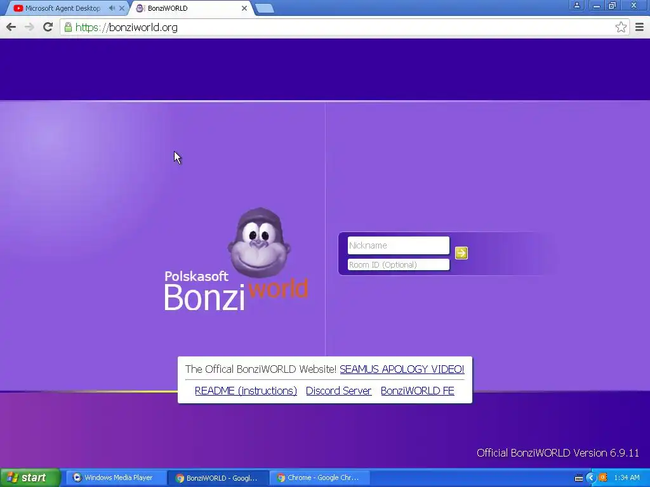
Task: Click the Polskasoft Bonziworld logo text
Action: click(x=236, y=290)
